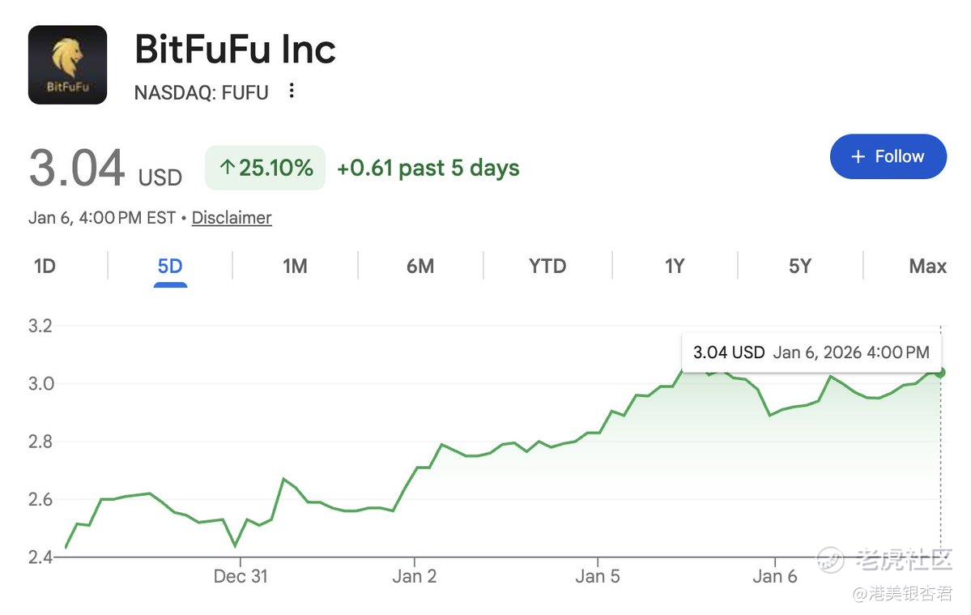Click the Dec 31 date label
Viewport: 971px width, 615px height.
pyautogui.click(x=241, y=576)
